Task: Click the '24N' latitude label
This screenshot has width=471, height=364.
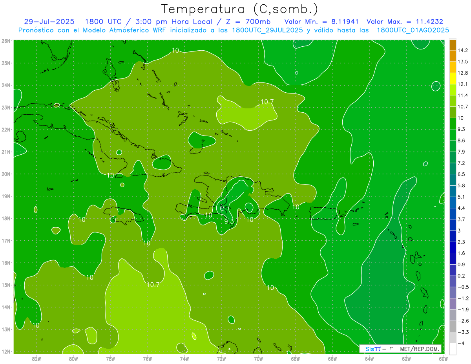Action: (x=6, y=85)
